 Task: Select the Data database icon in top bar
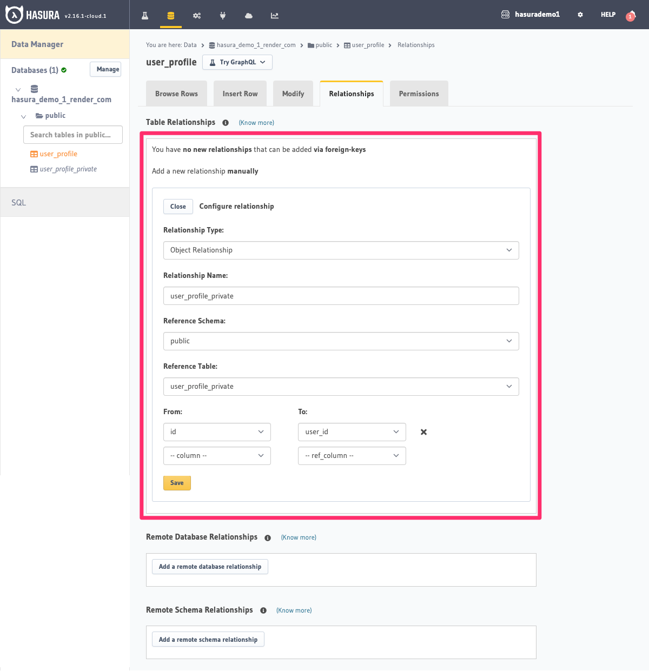coord(170,16)
